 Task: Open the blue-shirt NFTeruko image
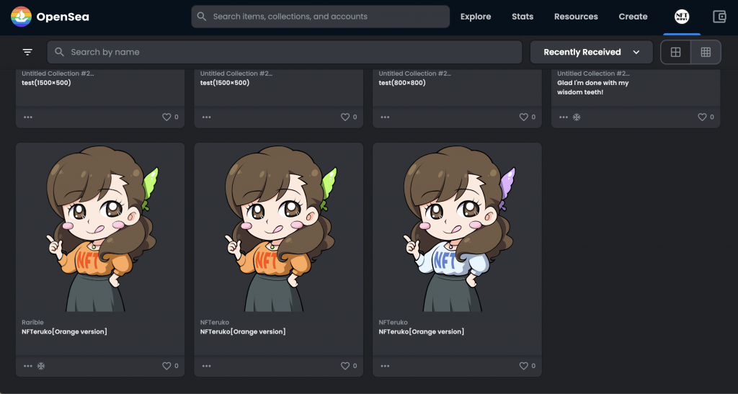pyautogui.click(x=457, y=227)
